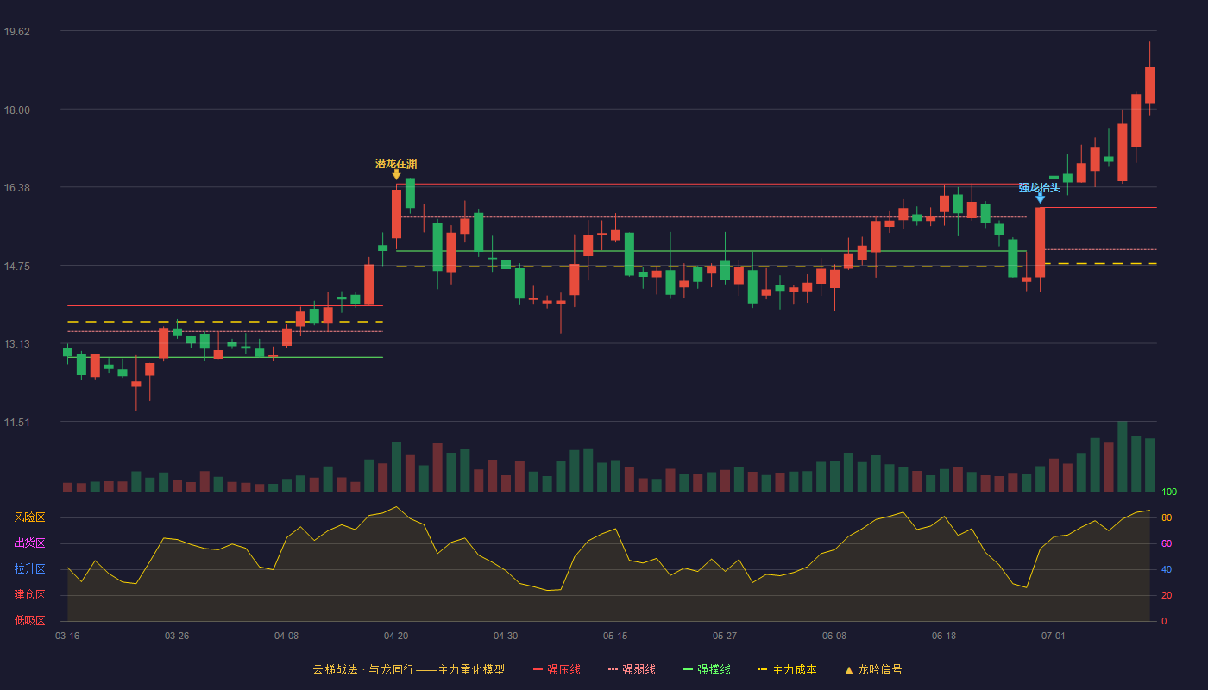
Task: Toggle the 强压线 legend item
Action: (x=557, y=669)
